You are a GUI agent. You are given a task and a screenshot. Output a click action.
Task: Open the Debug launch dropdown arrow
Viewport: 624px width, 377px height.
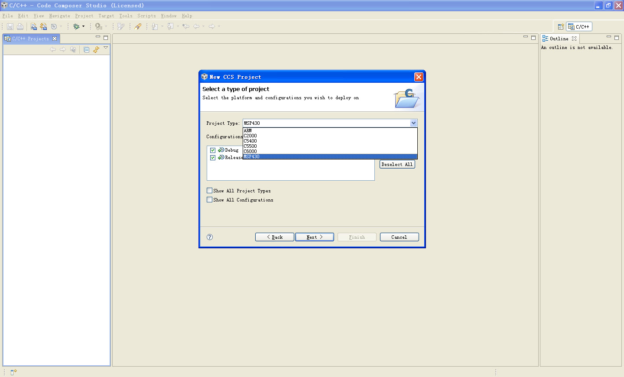(84, 26)
